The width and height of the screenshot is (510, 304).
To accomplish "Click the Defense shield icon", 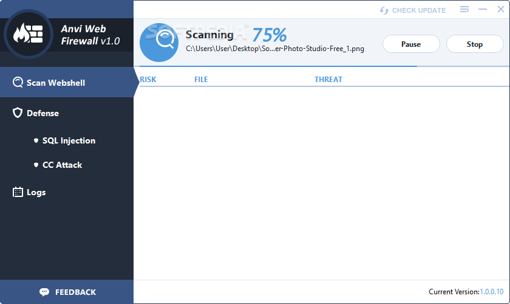I will [x=18, y=112].
